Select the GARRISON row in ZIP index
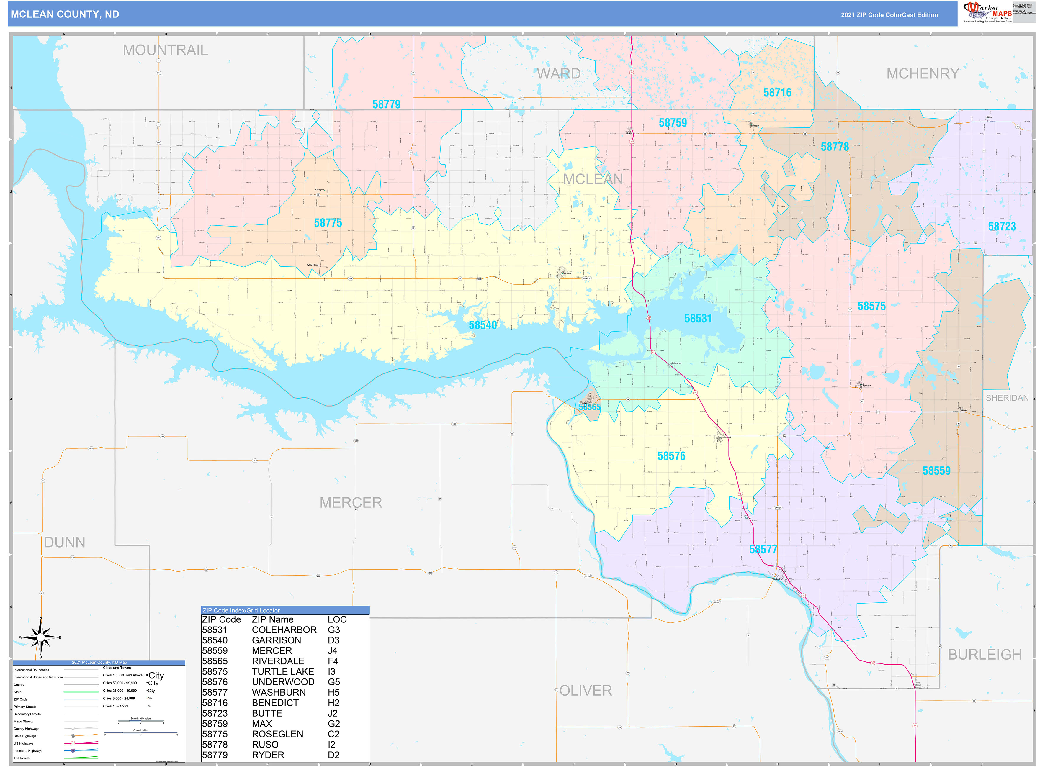The image size is (1045, 767). click(x=276, y=640)
